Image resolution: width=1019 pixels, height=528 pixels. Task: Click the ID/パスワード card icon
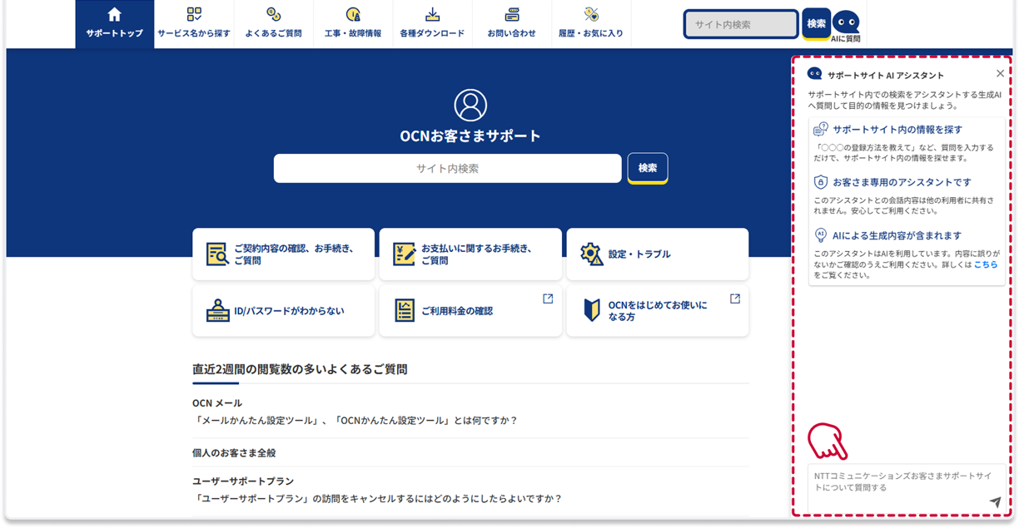tap(217, 311)
